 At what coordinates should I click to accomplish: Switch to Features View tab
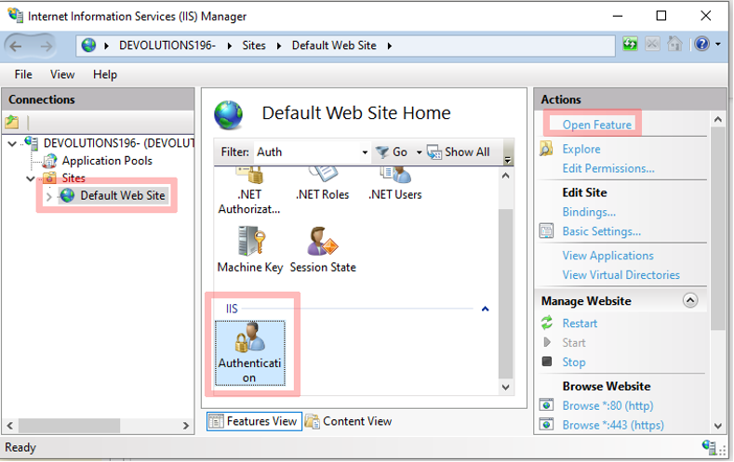pos(254,421)
